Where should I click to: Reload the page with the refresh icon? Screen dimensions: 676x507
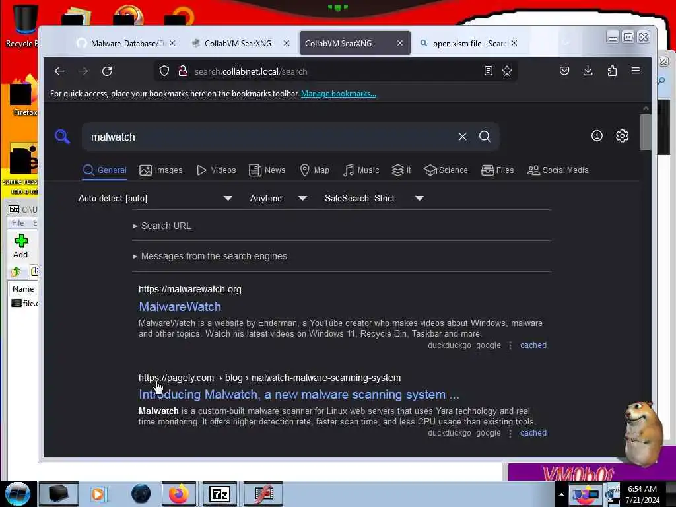107,71
